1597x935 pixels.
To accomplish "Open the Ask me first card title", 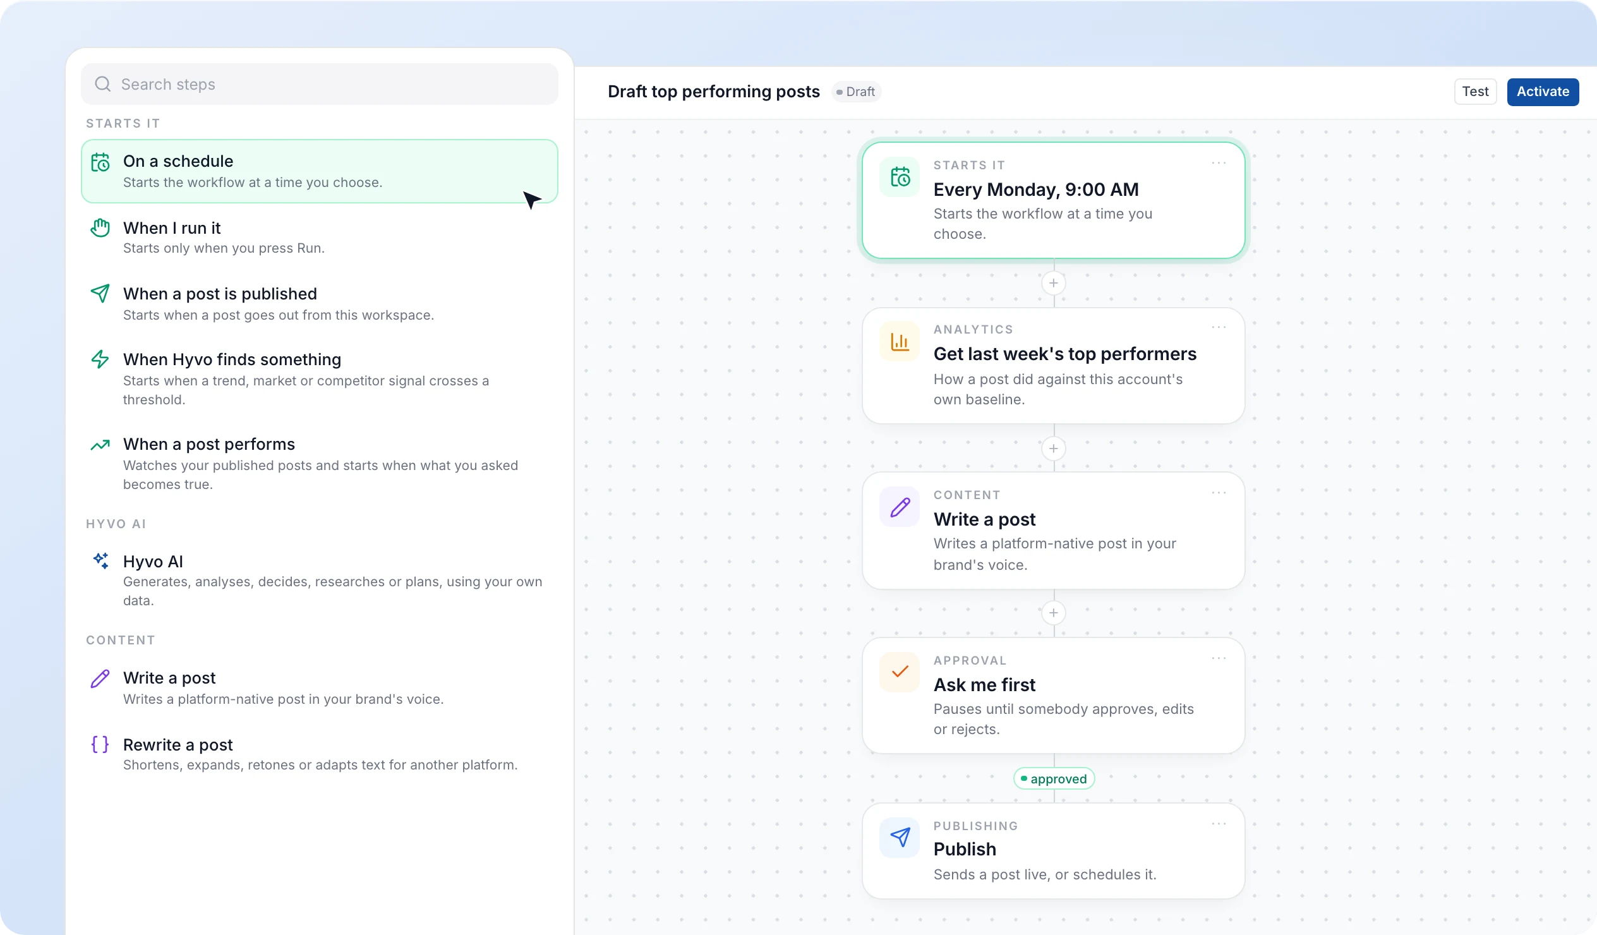I will coord(984,685).
